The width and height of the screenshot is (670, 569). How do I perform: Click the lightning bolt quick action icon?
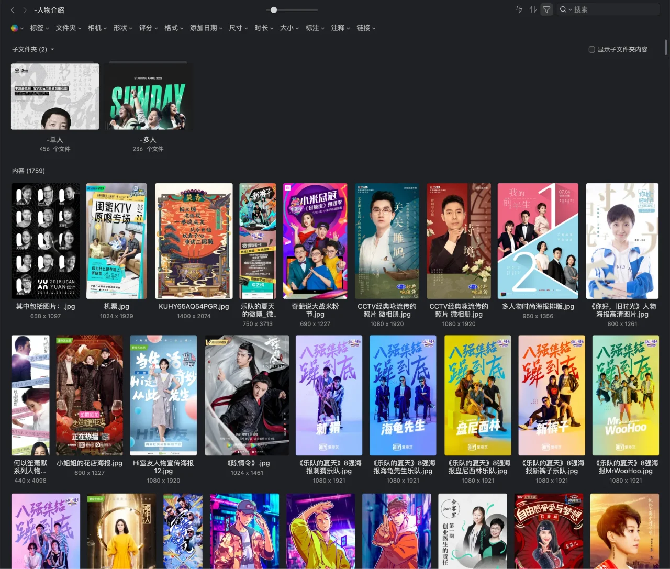click(x=519, y=9)
